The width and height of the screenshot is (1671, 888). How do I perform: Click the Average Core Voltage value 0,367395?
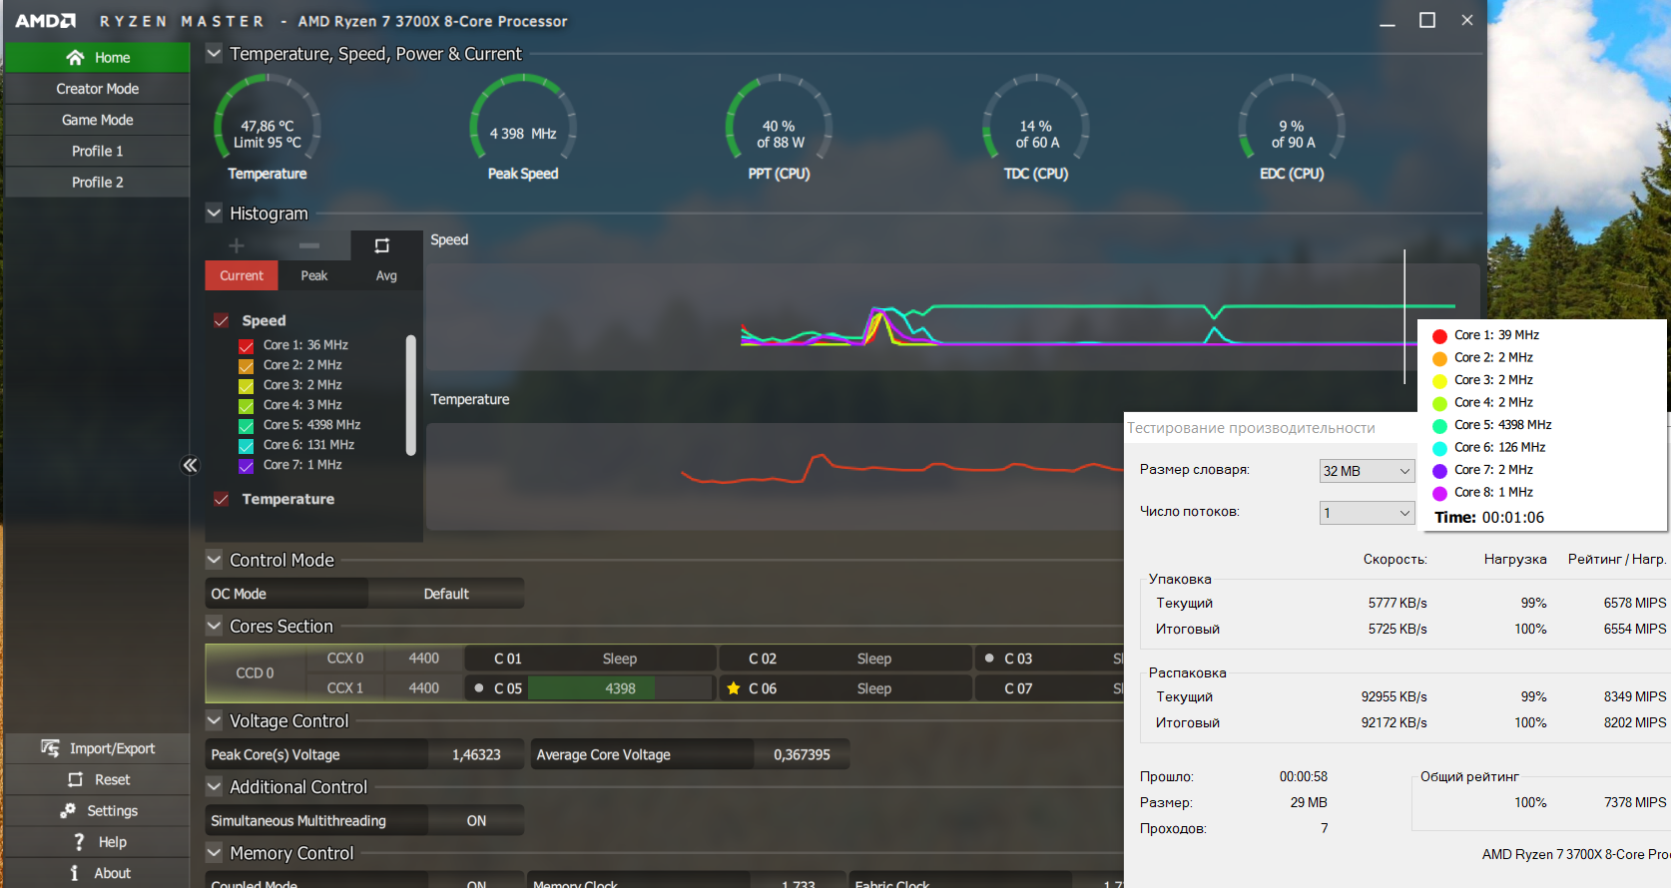click(x=802, y=755)
